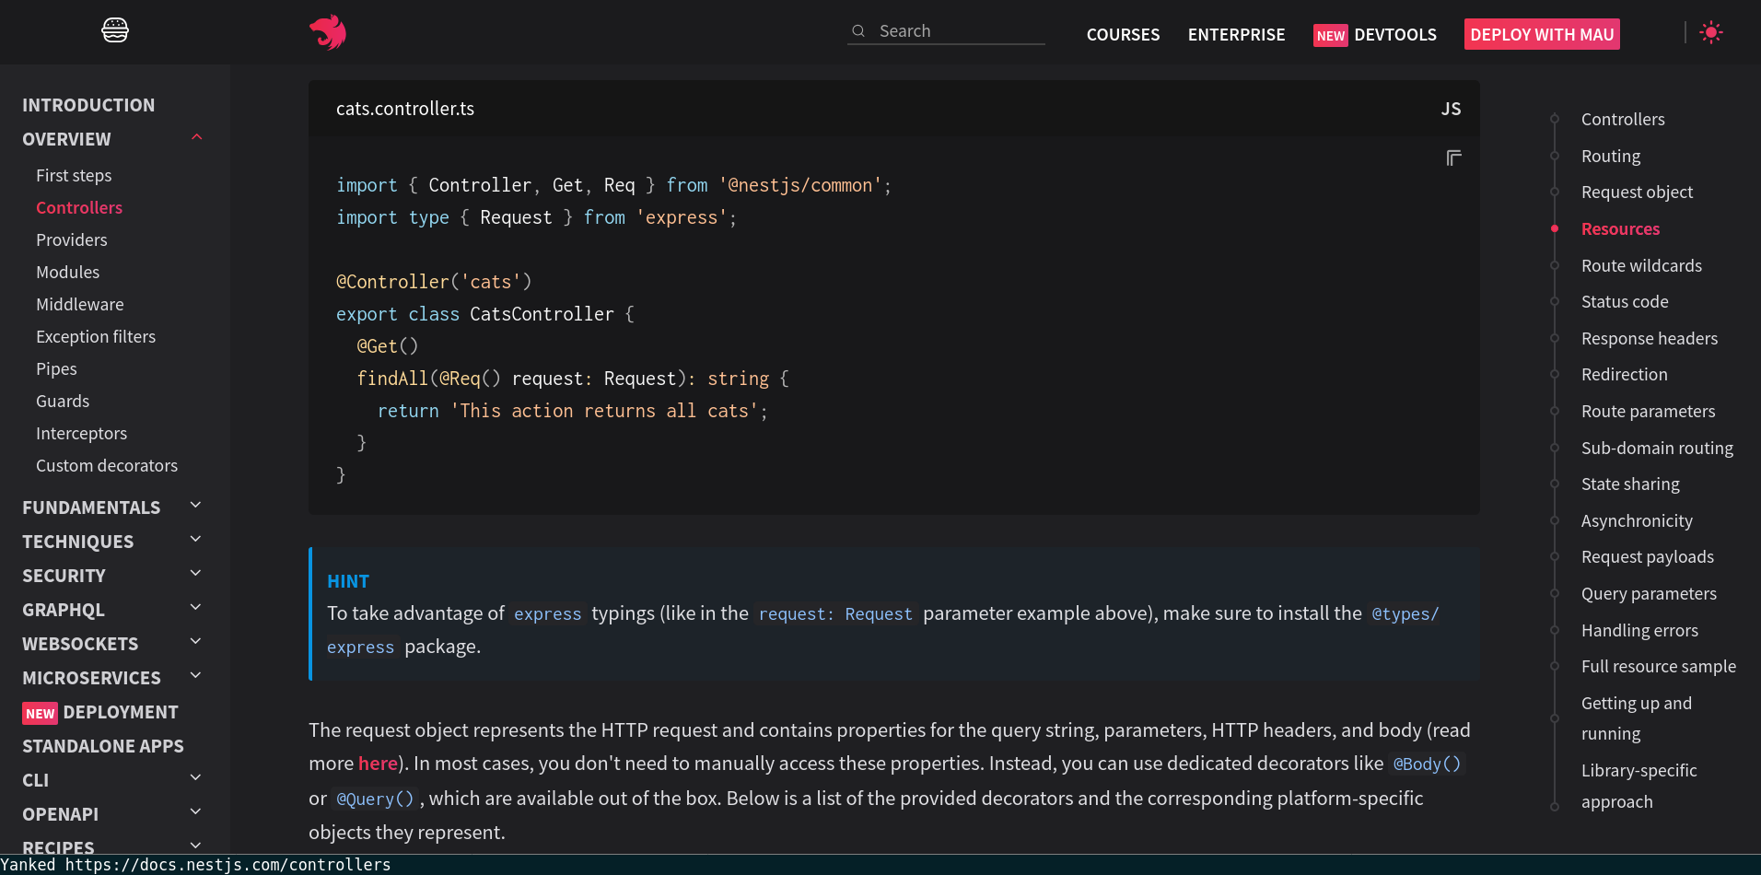The height and width of the screenshot is (875, 1761).
Task: Click the Resources active bullet marker
Action: pyautogui.click(x=1555, y=228)
